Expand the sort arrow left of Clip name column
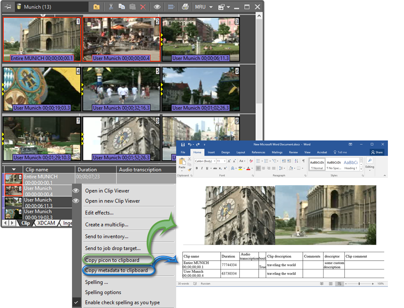 coord(14,170)
